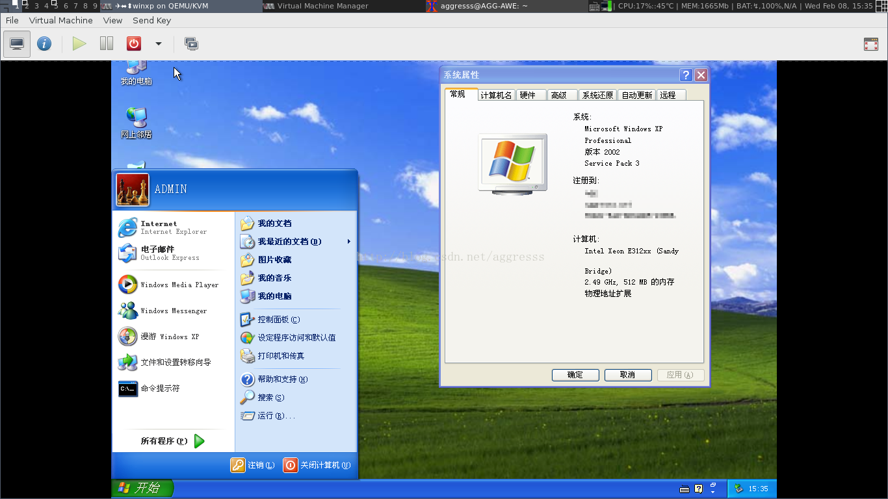888x499 pixels.
Task: Open the Send Key menu
Action: [x=151, y=20]
